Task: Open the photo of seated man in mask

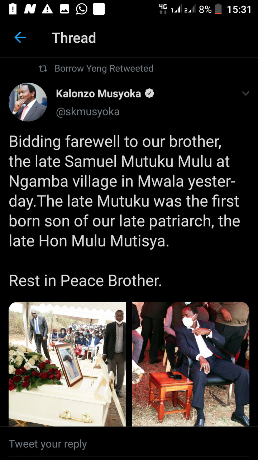Action: coord(191,364)
